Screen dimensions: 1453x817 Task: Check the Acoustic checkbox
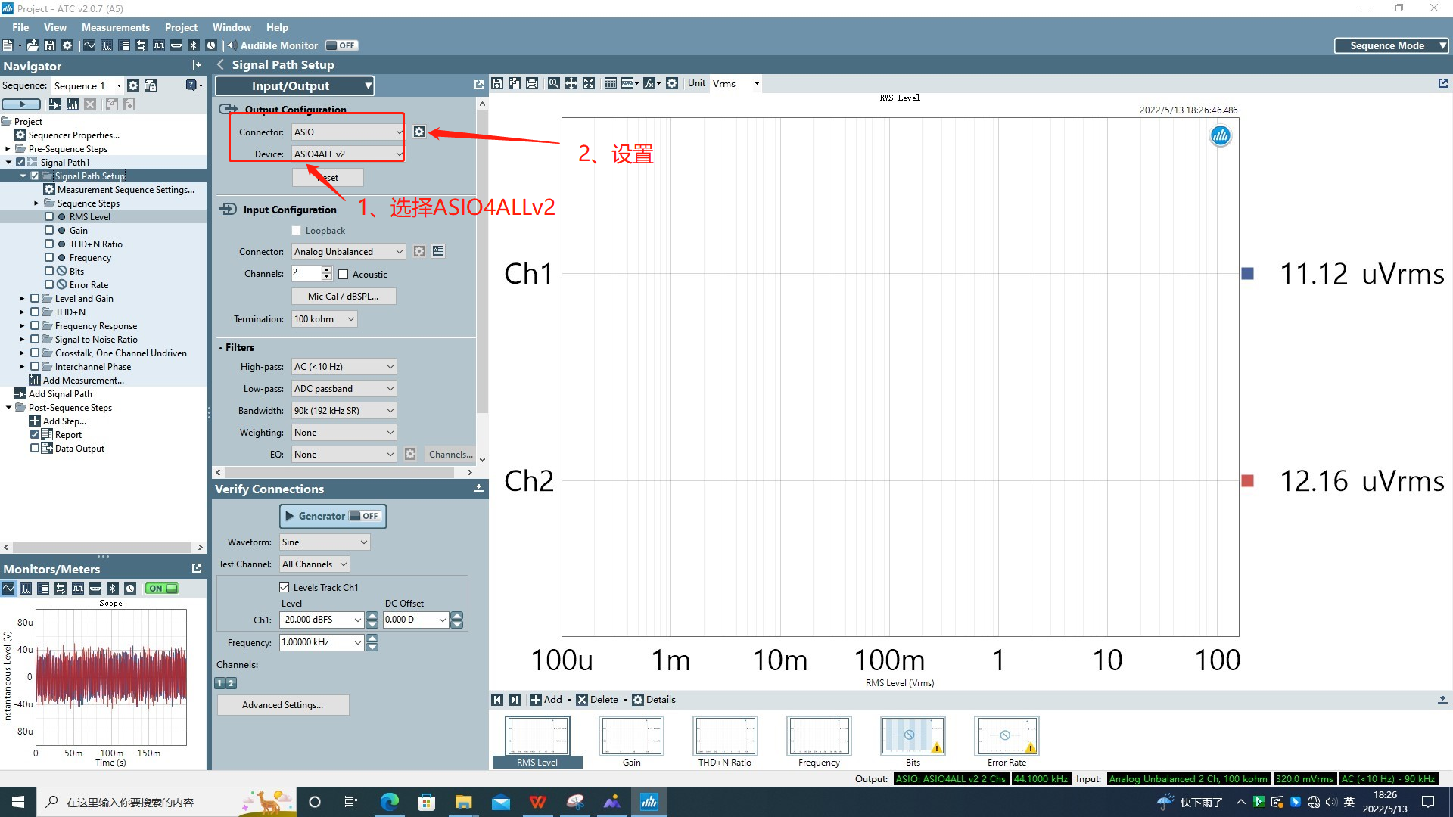click(344, 275)
